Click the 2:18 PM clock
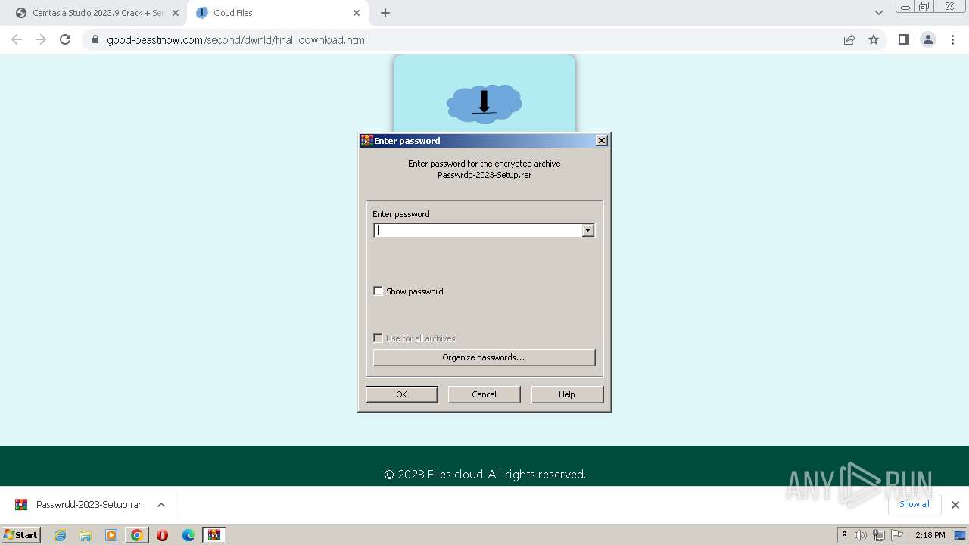969x545 pixels. point(930,535)
